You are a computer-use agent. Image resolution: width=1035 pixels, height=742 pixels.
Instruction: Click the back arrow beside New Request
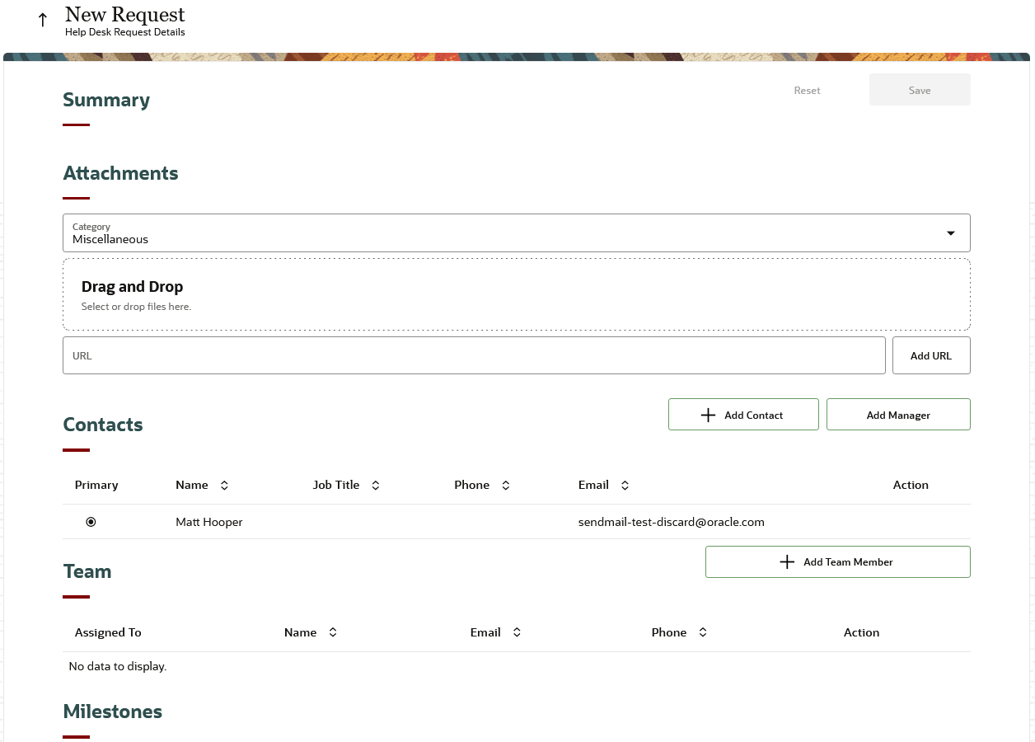click(x=43, y=20)
